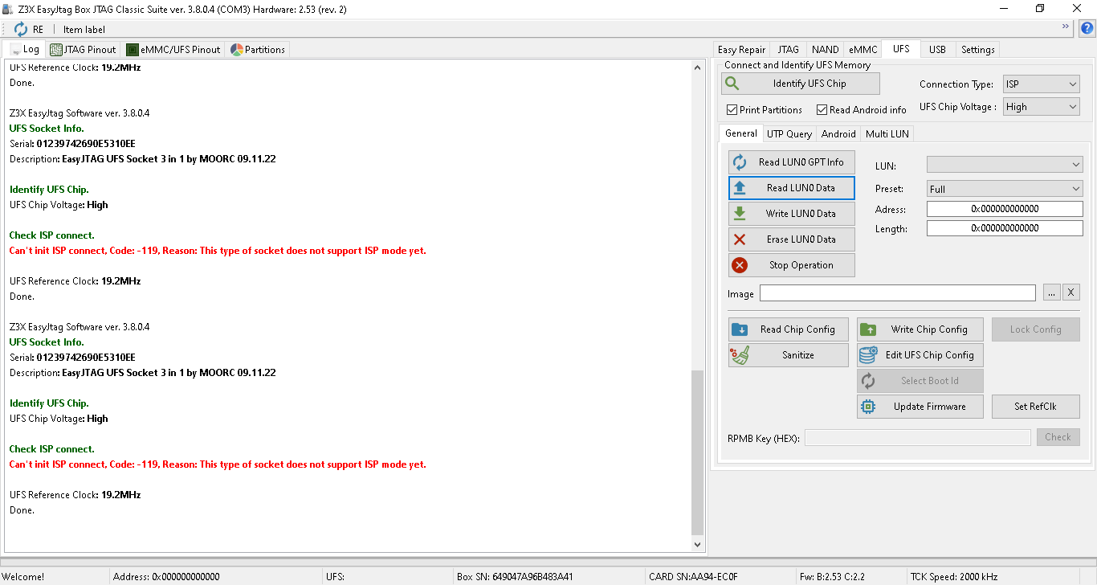Viewport: 1097px width, 585px height.
Task: Click the green folder icon on Write Chip Config
Action: [868, 329]
